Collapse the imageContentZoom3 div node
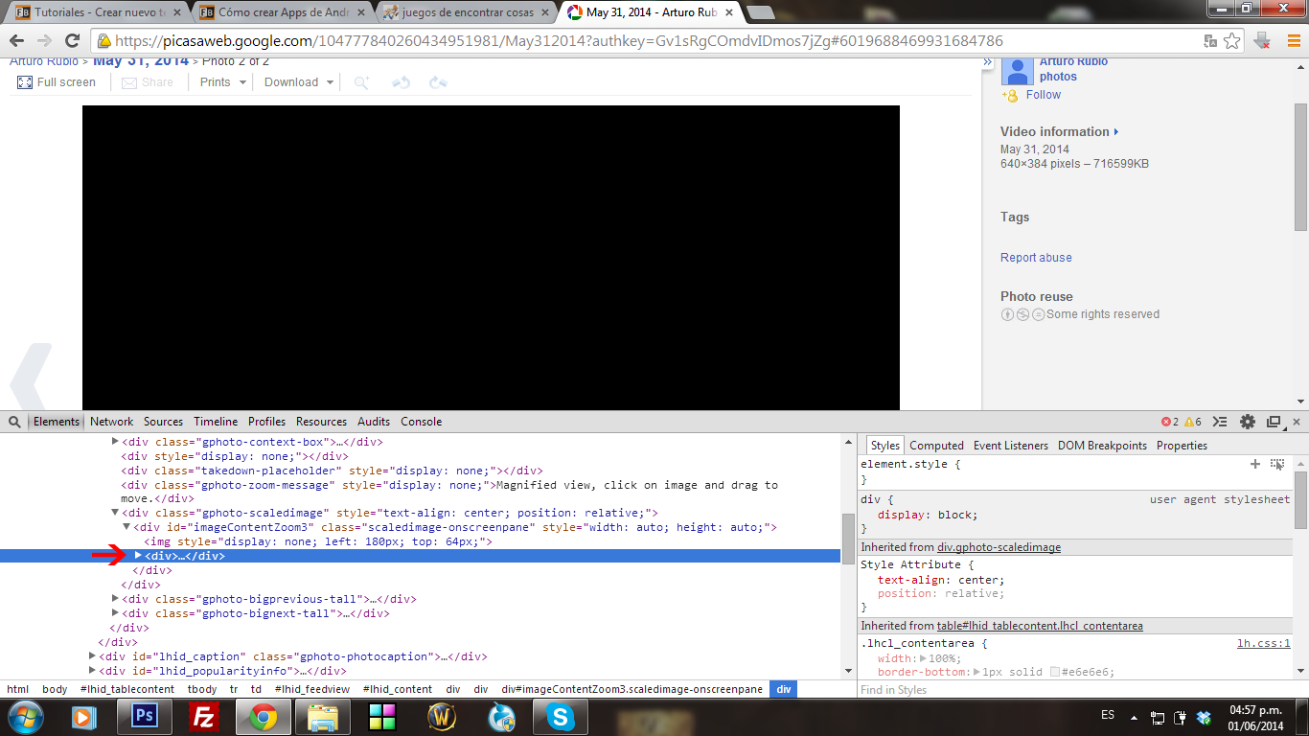The image size is (1309, 736). point(126,527)
